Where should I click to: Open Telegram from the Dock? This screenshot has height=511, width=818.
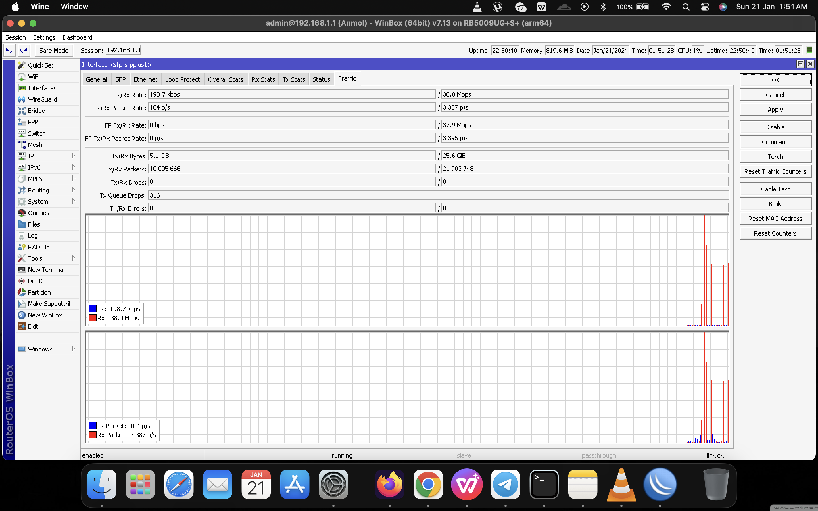[x=505, y=484]
